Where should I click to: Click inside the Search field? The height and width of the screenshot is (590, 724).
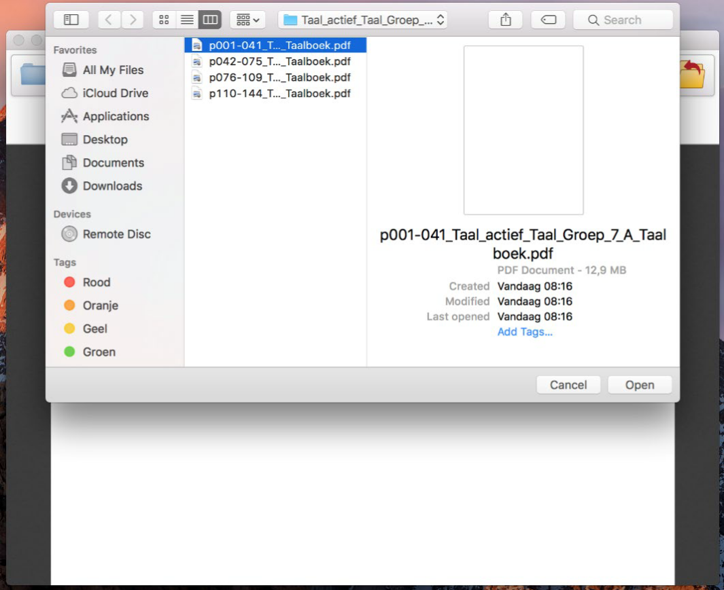pos(622,20)
